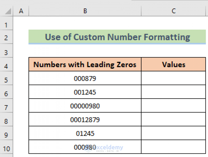Select cell containing 00012879

pyautogui.click(x=85, y=120)
